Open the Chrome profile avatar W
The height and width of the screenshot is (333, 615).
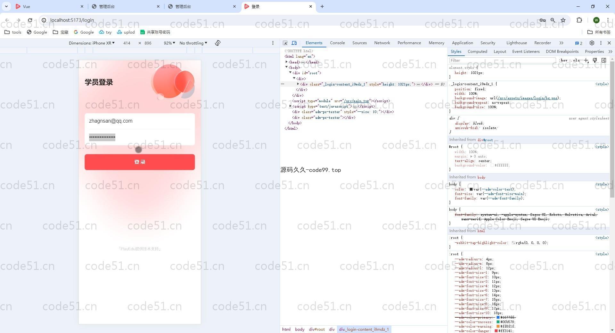[x=596, y=20]
